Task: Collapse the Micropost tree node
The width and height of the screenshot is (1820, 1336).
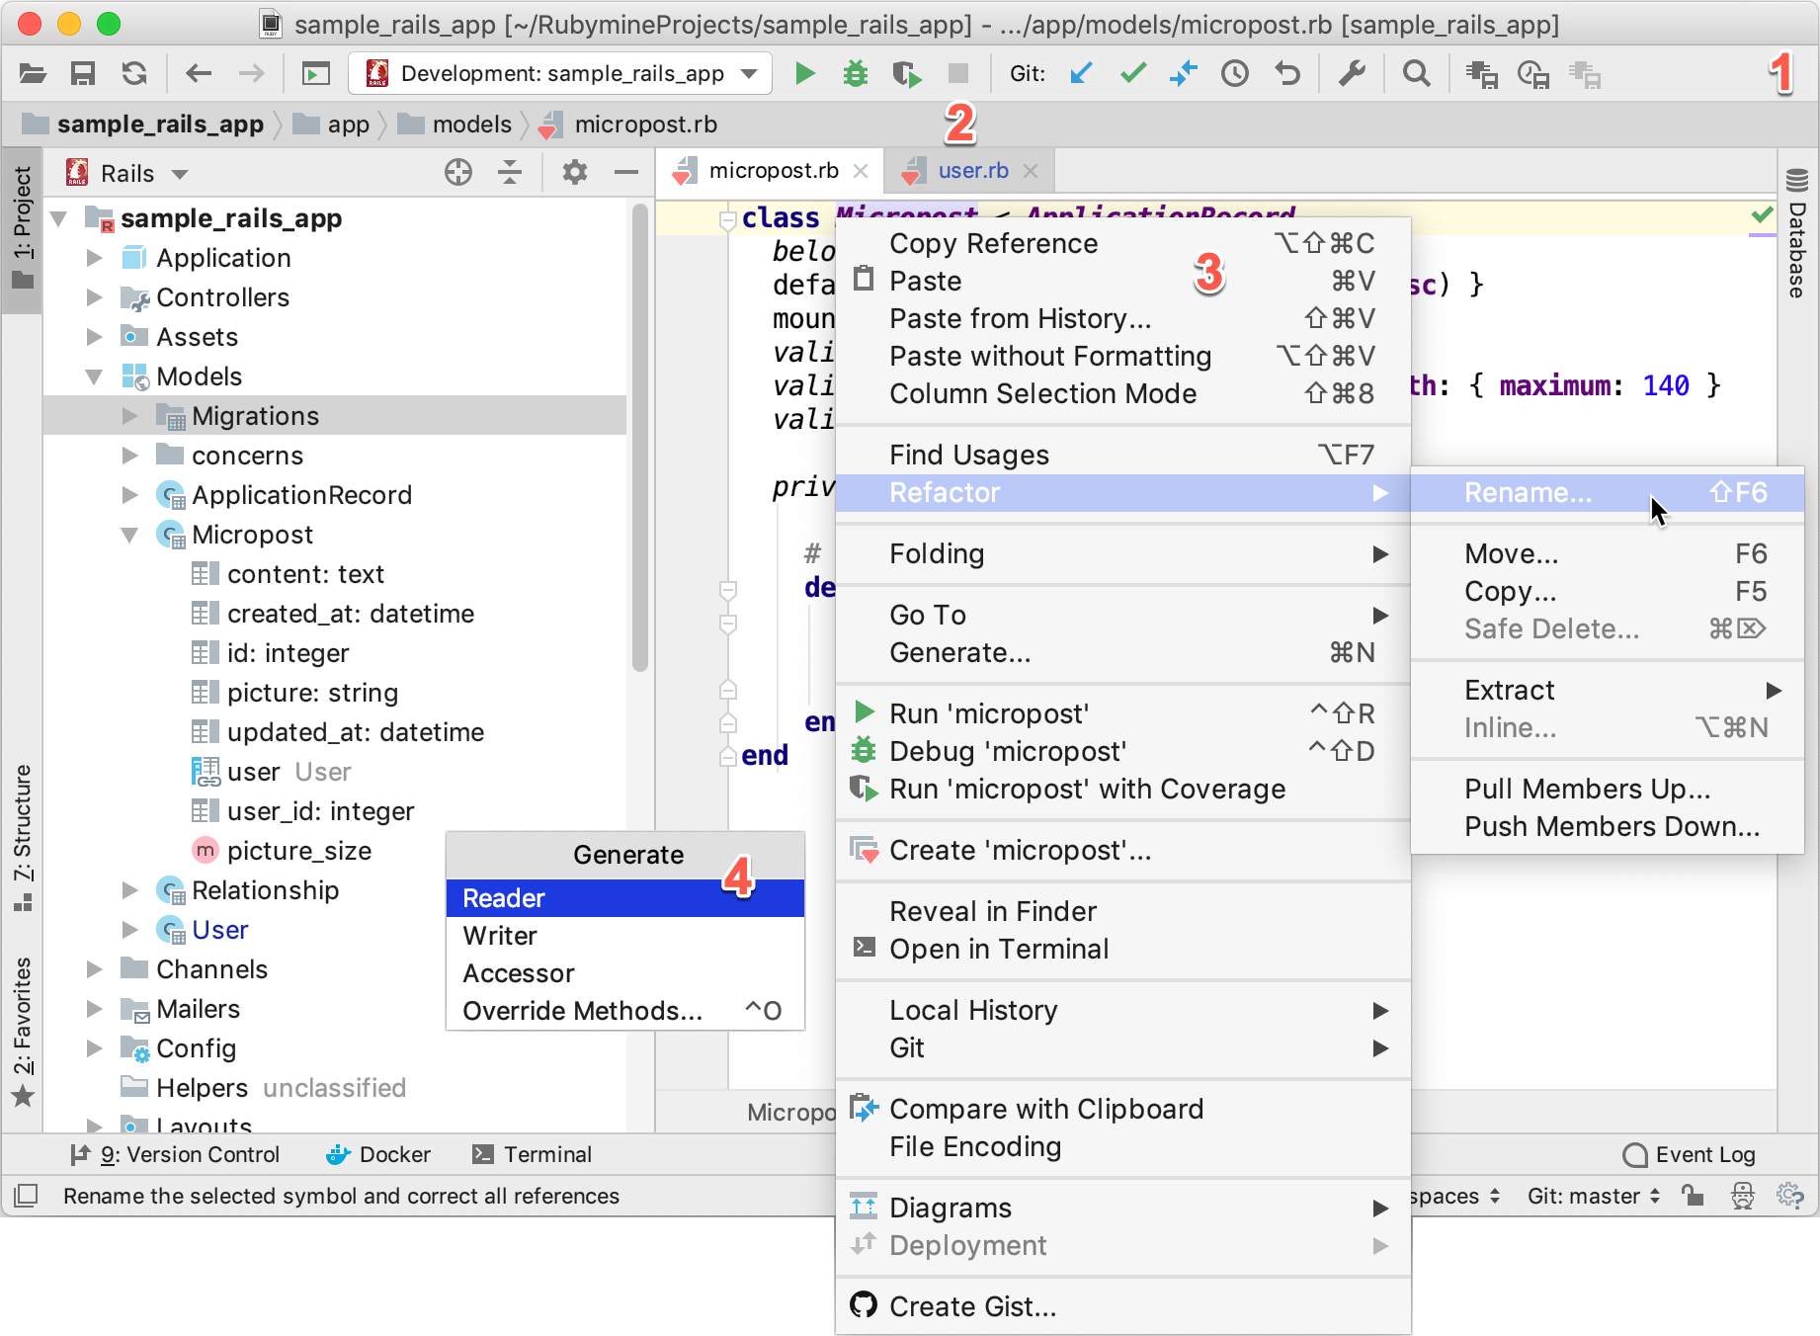Action: 130,535
